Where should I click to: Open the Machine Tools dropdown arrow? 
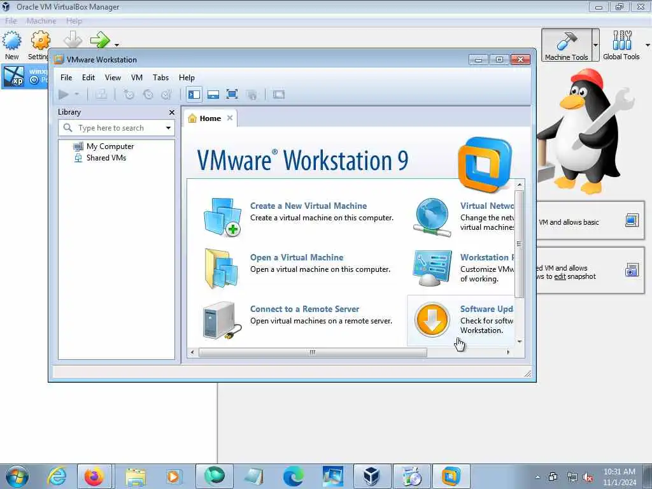tap(596, 45)
